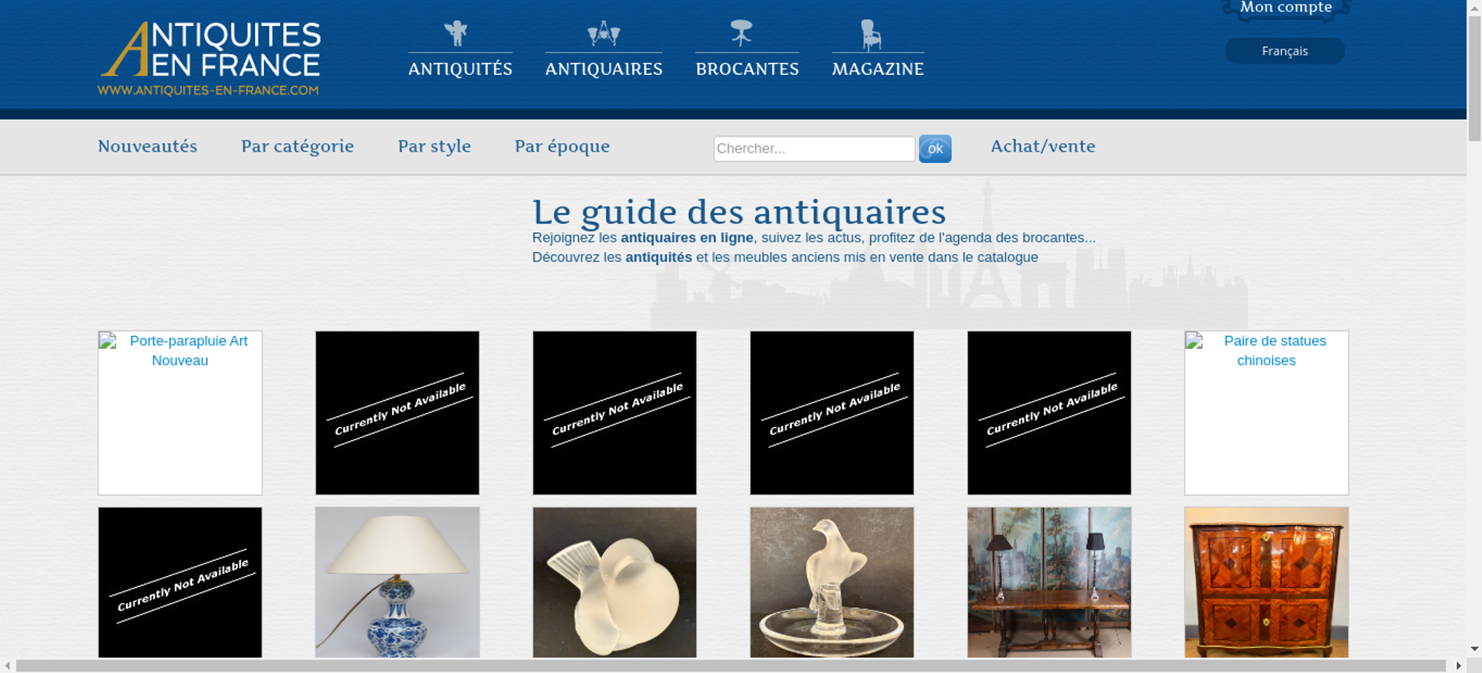Click the ok search button
1482x673 pixels.
point(935,148)
